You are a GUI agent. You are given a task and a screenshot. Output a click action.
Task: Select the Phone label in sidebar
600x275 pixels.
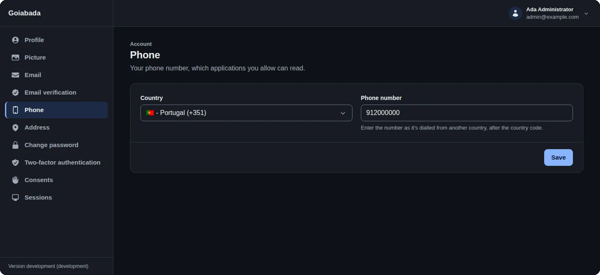[x=34, y=110]
